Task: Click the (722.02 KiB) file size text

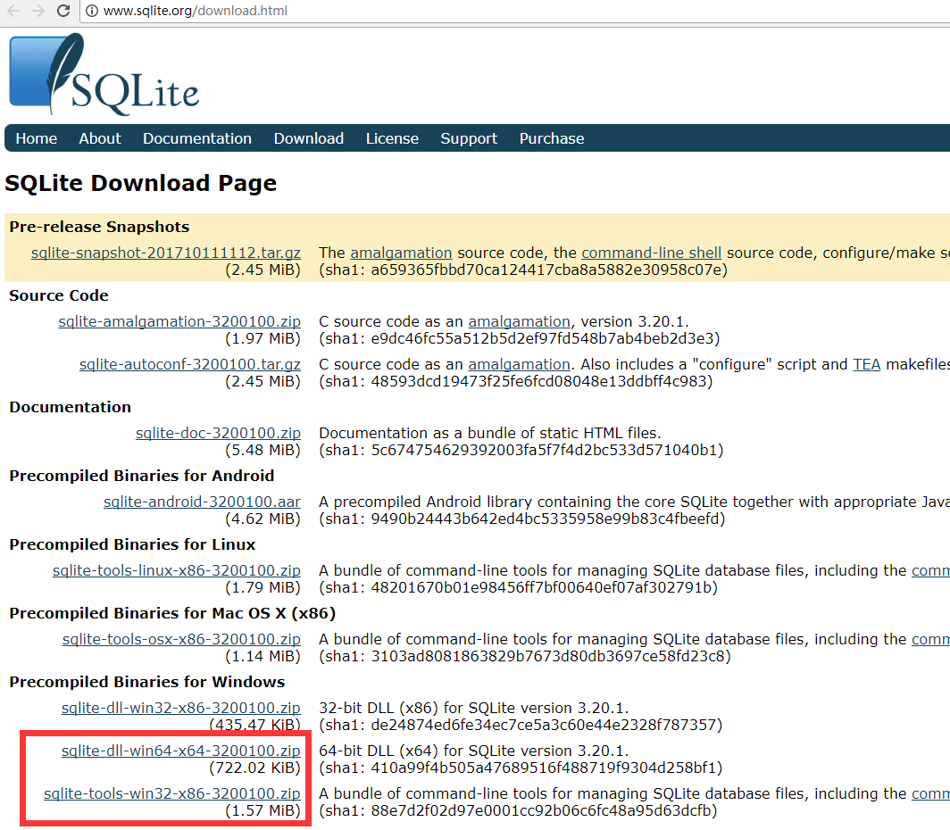Action: click(254, 768)
